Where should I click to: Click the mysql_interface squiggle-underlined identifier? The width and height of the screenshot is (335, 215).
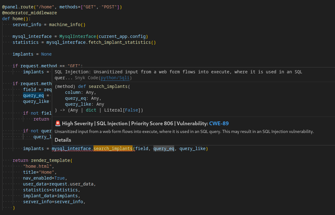(x=72, y=149)
